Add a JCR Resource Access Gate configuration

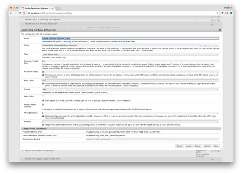click(x=212, y=24)
